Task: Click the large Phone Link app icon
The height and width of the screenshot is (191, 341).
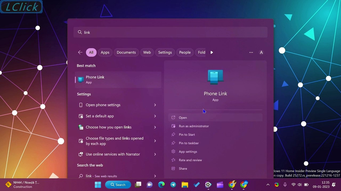Action: pos(215,77)
